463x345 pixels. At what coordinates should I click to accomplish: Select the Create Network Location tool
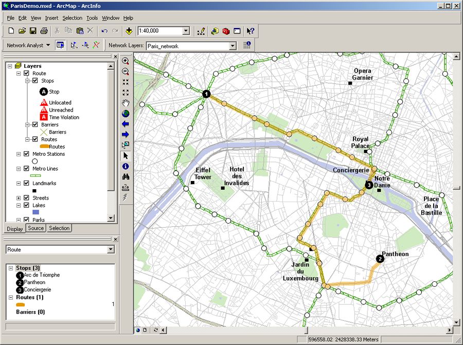coord(74,45)
